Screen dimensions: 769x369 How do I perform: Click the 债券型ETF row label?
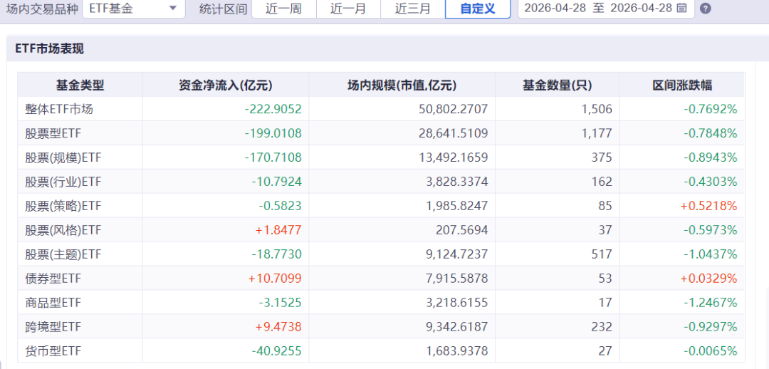[x=53, y=279]
